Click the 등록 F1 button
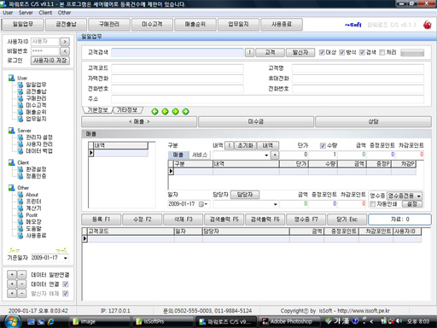The width and height of the screenshot is (437, 328). click(x=101, y=220)
